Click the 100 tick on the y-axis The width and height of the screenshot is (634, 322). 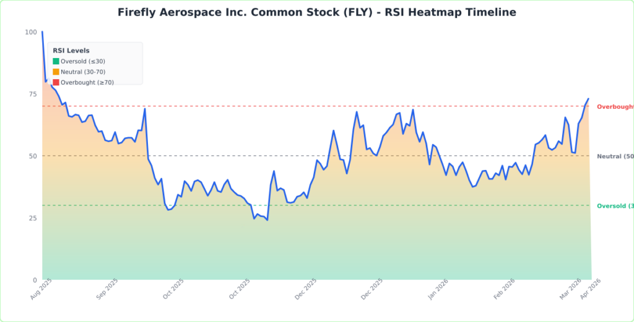30,32
